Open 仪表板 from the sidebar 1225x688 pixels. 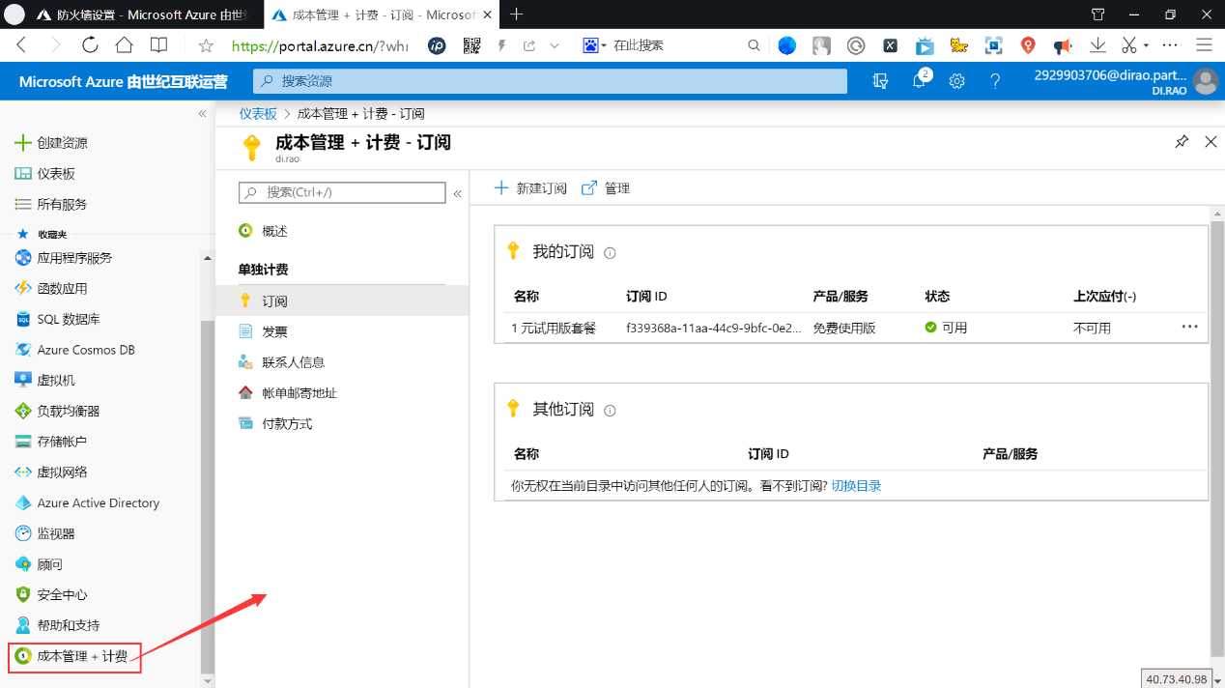[56, 174]
